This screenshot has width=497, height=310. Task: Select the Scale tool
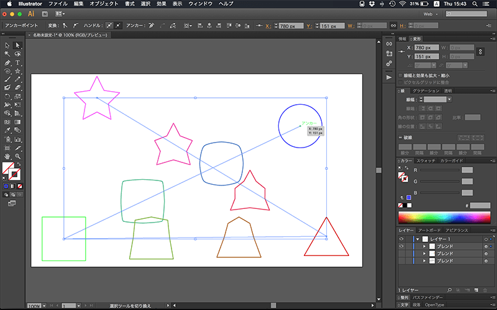tap(17, 97)
